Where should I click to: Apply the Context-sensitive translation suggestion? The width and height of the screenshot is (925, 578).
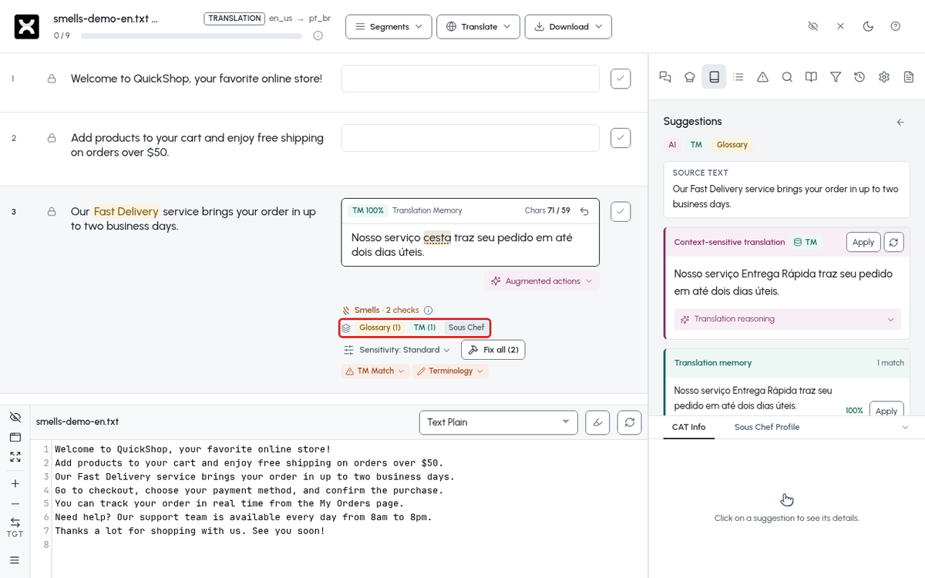[x=863, y=242]
